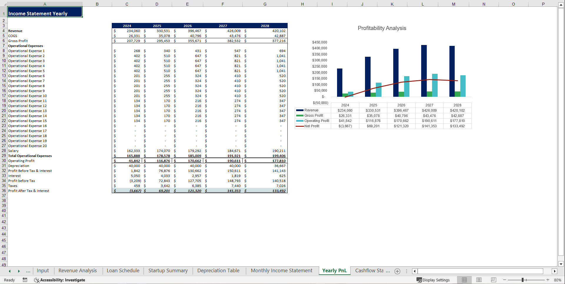Add a new worksheet with the plus icon

coord(397,271)
